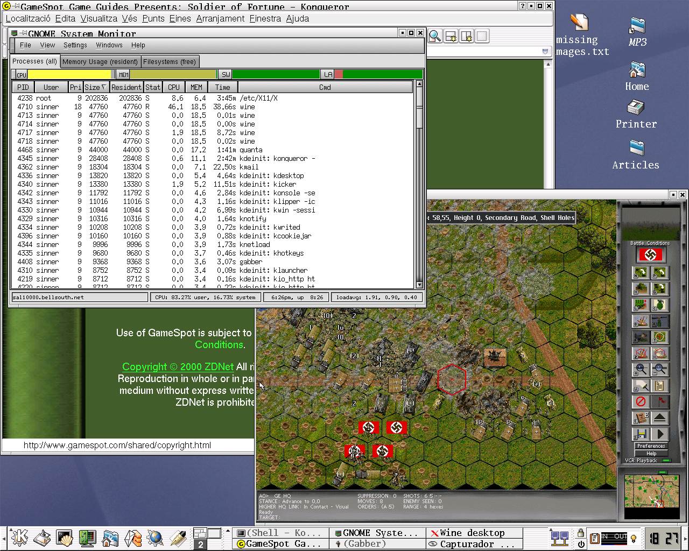Screen dimensions: 689x551
Task: Click the Preferences button in game panel
Action: coord(651,446)
